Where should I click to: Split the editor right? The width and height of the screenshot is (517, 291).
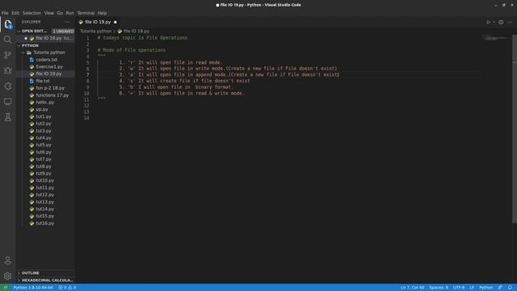[501, 22]
